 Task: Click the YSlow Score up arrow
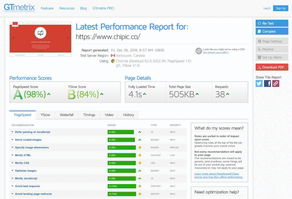point(102,94)
